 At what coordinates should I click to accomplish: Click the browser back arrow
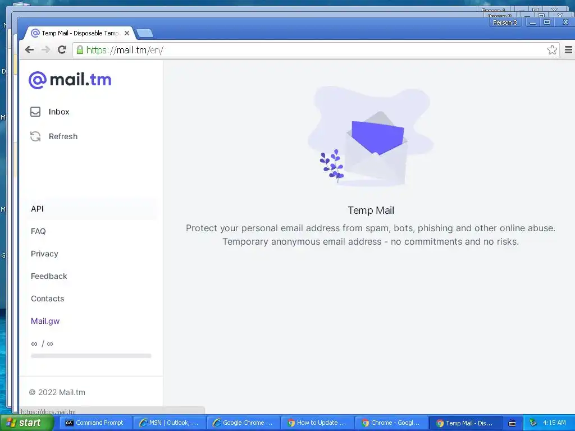pyautogui.click(x=29, y=50)
